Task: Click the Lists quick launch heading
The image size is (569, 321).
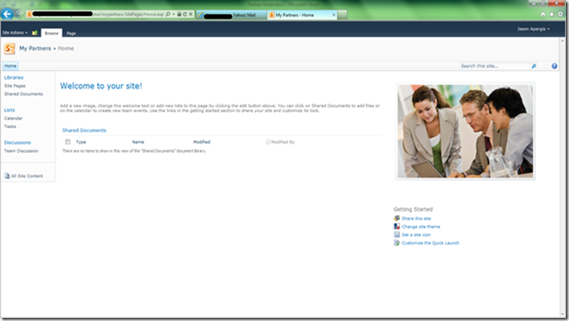Action: click(x=10, y=110)
